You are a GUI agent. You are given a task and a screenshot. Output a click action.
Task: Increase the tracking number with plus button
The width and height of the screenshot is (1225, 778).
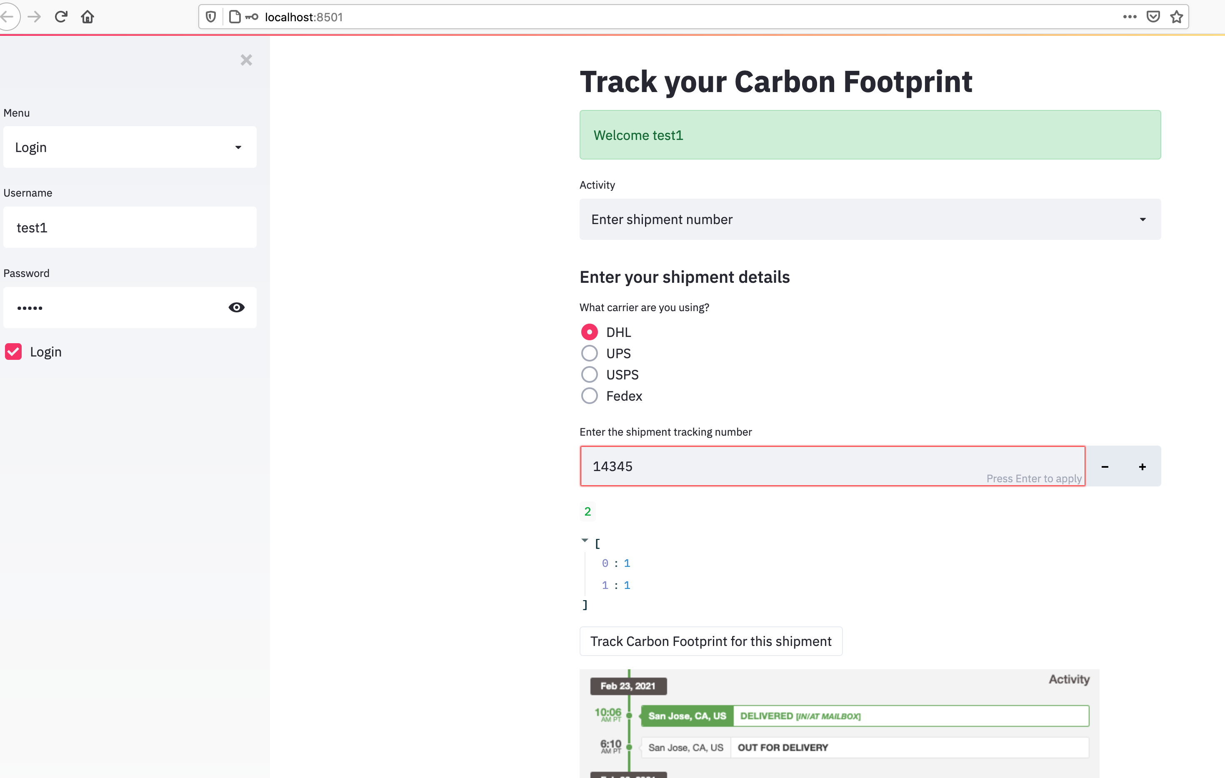[x=1142, y=467]
